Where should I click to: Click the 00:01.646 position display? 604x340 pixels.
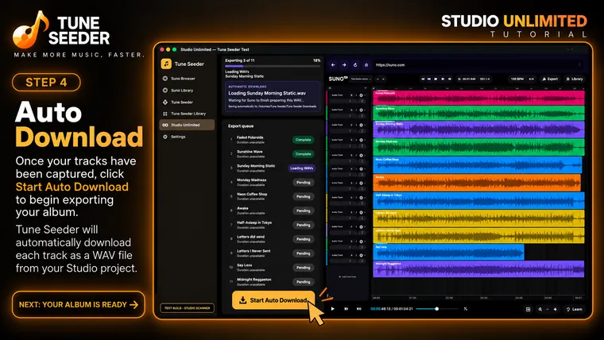[x=468, y=79]
